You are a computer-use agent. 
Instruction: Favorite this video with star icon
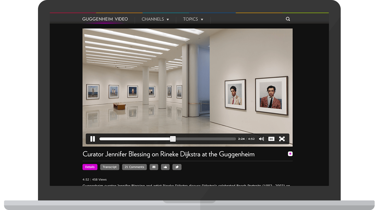click(290, 154)
